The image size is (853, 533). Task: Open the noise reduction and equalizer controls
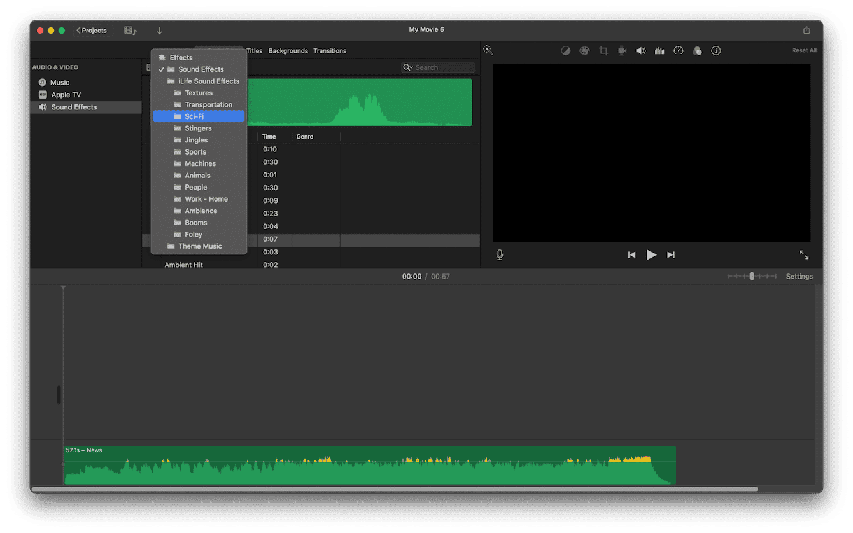(659, 50)
